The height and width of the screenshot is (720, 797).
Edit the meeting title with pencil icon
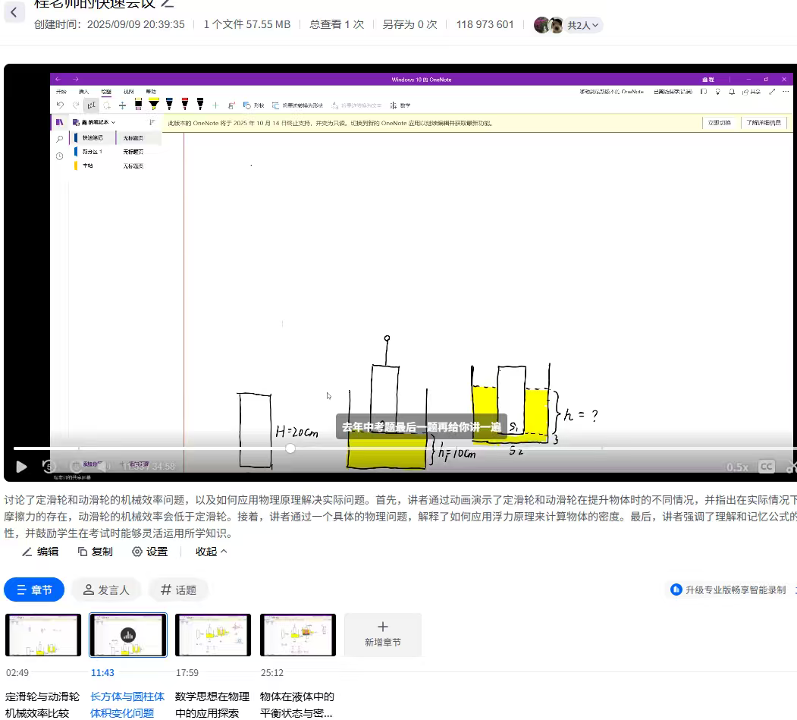click(x=168, y=3)
